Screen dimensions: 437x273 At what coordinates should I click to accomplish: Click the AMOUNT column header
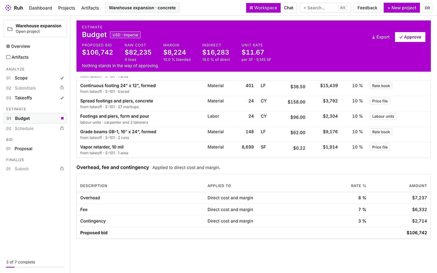pos(418,186)
